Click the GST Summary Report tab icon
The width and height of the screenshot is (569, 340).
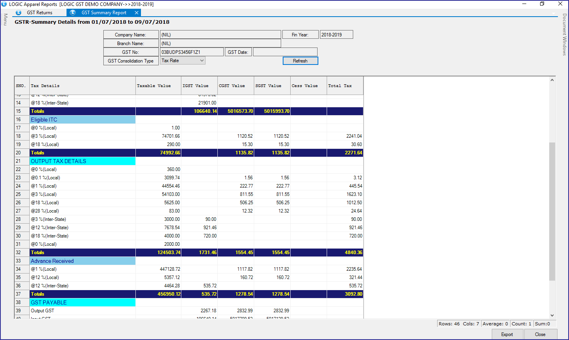[x=72, y=13]
